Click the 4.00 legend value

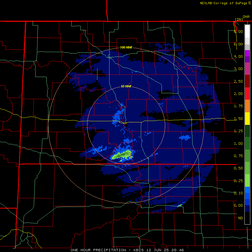coord(238,56)
